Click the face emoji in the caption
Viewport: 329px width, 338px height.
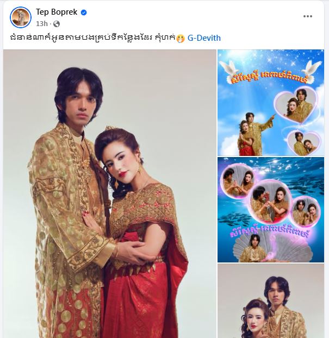point(181,39)
